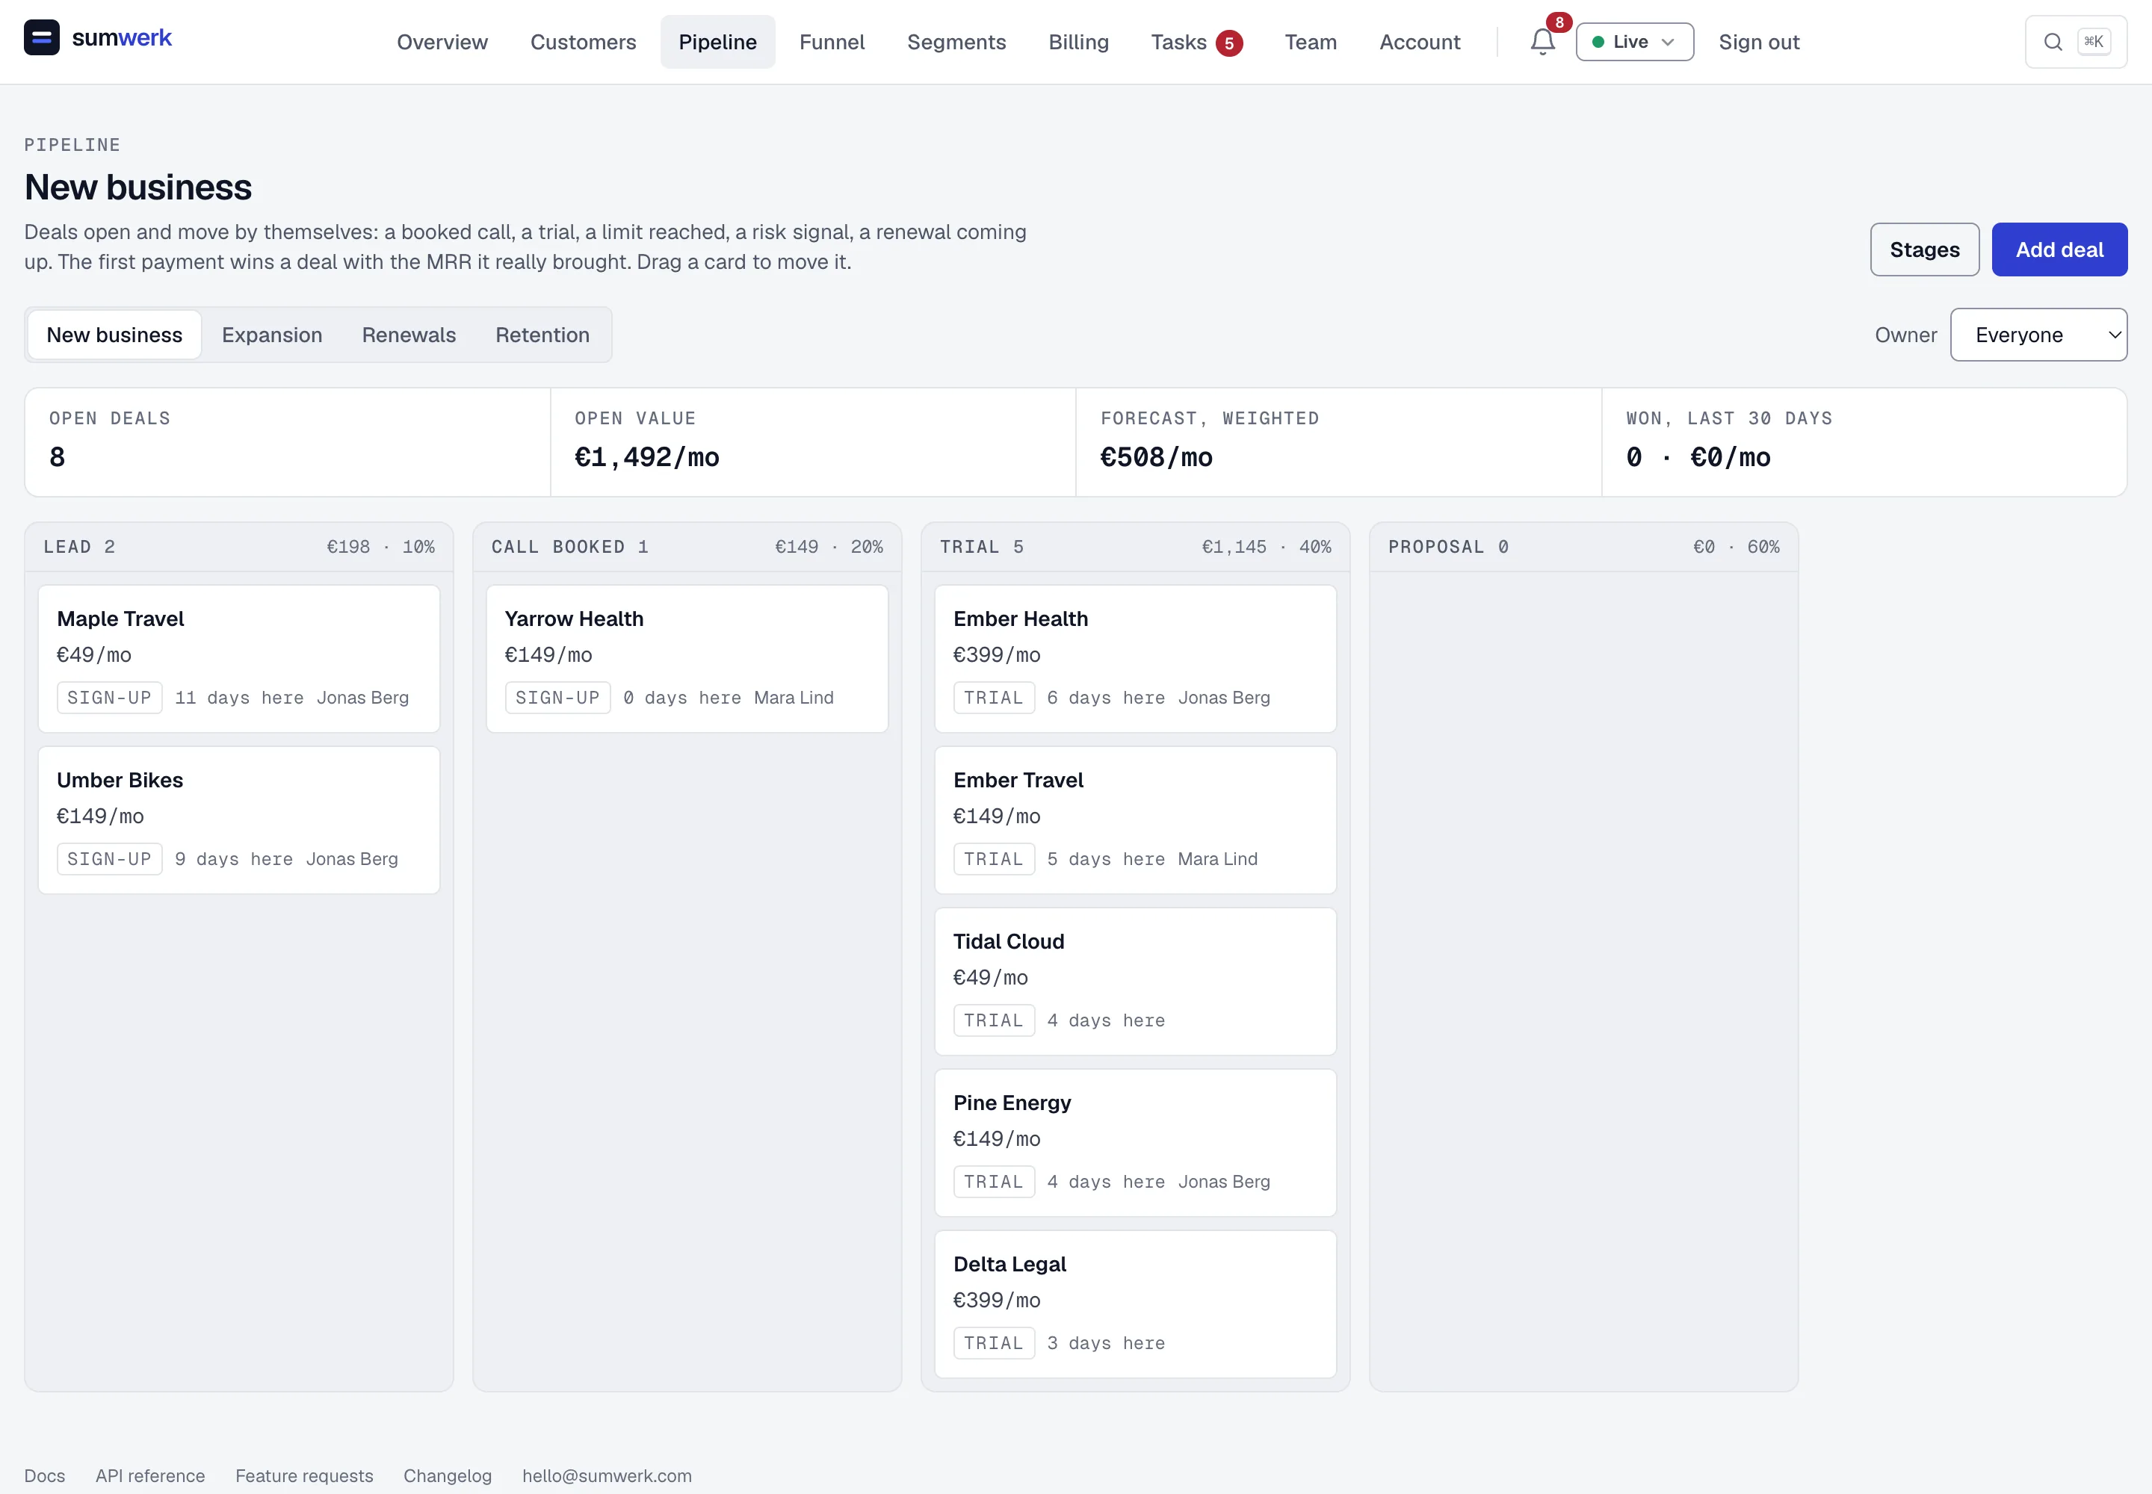Image resolution: width=2152 pixels, height=1494 pixels.
Task: Switch to the Expansion tab
Action: click(x=271, y=334)
